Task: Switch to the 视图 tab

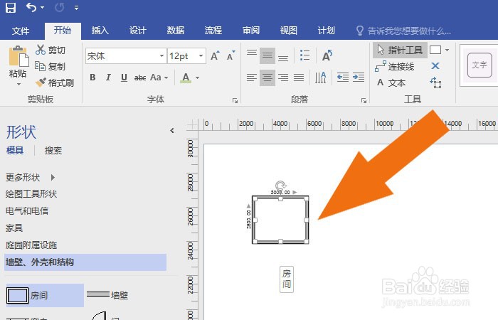Action: (288, 31)
